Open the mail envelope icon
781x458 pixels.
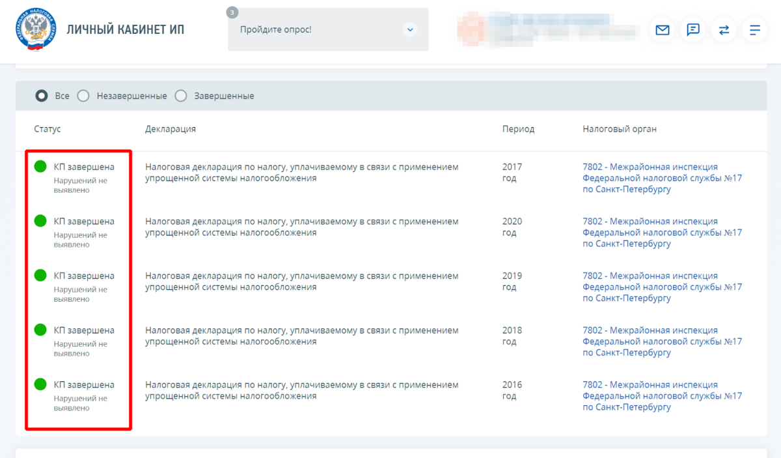[663, 30]
